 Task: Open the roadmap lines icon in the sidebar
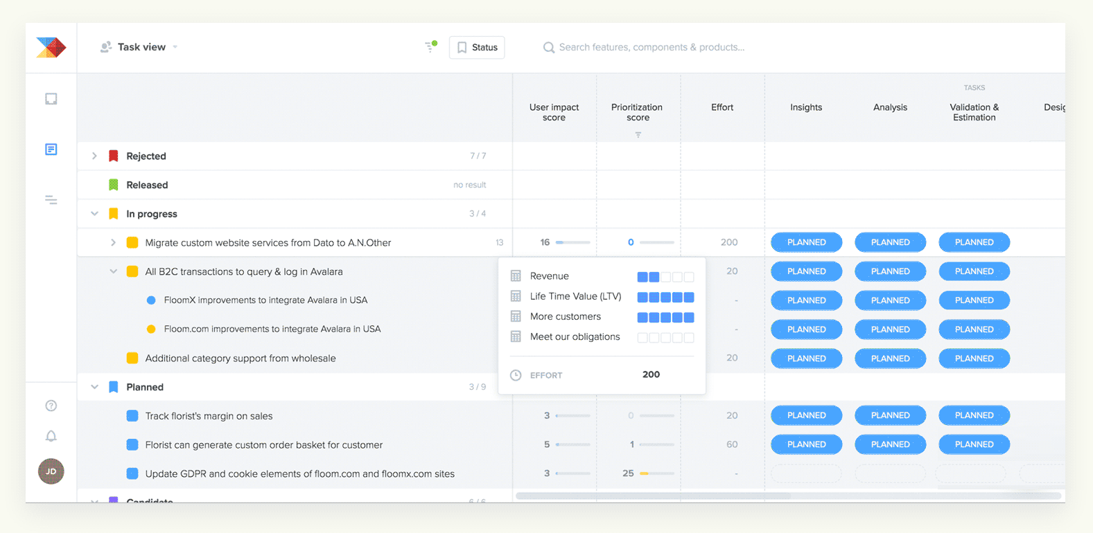[51, 200]
